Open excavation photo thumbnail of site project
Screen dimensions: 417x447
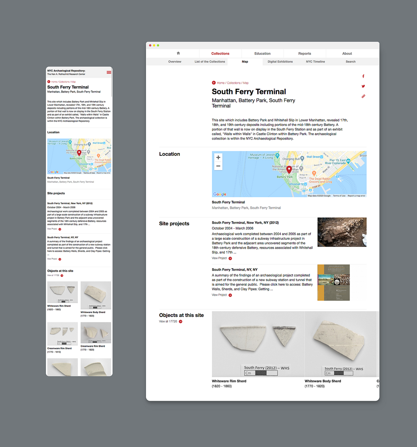pos(342,232)
